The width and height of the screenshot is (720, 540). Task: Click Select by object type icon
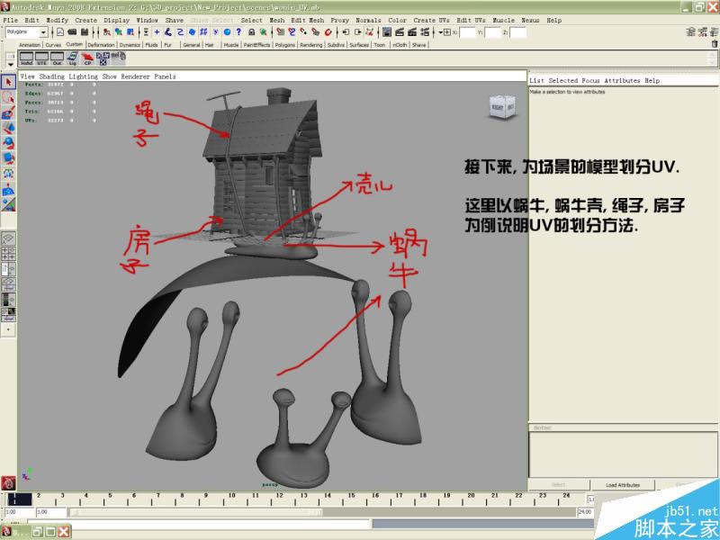click(119, 32)
